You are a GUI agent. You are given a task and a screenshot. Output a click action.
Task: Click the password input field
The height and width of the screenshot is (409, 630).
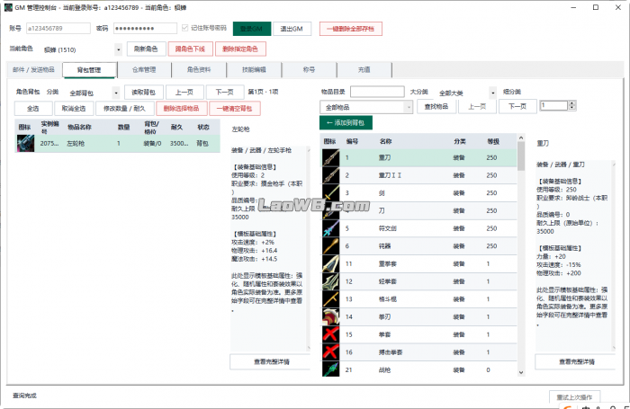click(146, 29)
